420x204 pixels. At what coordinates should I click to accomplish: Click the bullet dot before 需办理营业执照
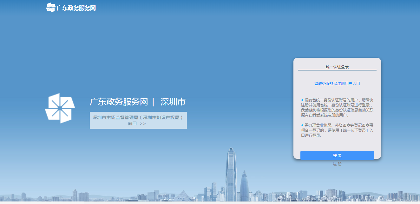[x=302, y=125]
